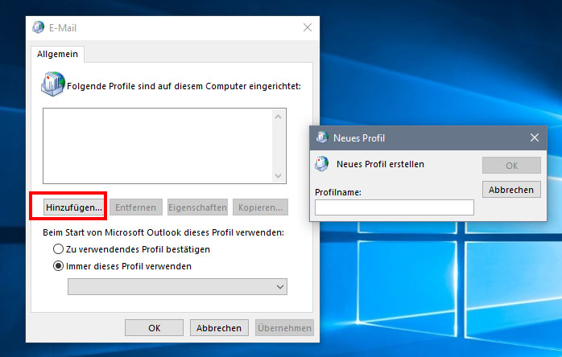
Task: Click Abbrechen in the Neues Profil dialog
Action: (511, 190)
